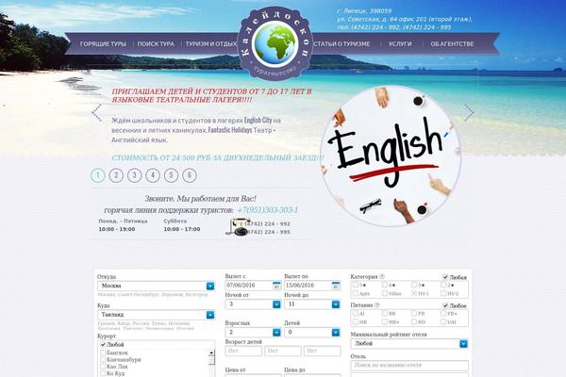566x377 pixels.
Task: Open ОБ АГЕНТСТВЕ menu item
Action: (x=452, y=44)
